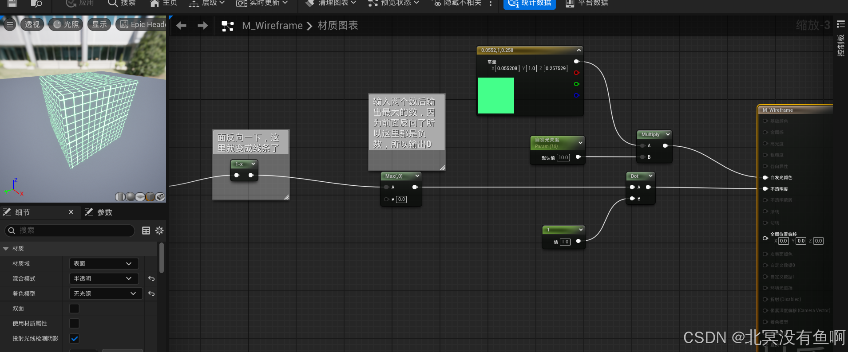Open the 材质域 dropdown showing 表面
The height and width of the screenshot is (352, 848).
(x=104, y=263)
